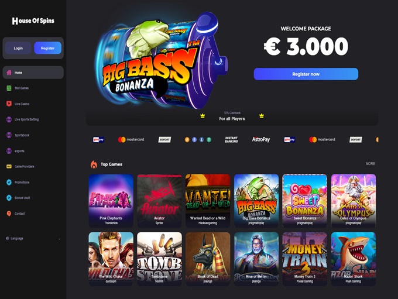Open the Sportsbook menu item
This screenshot has height=299, width=398.
33,135
